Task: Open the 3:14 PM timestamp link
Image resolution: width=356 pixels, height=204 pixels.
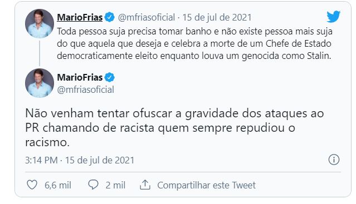Action: click(x=80, y=160)
